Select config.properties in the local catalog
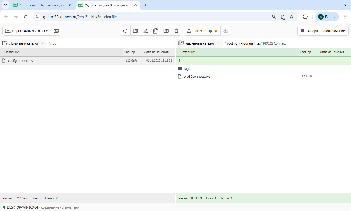This screenshot has height=211, width=351. click(20, 60)
